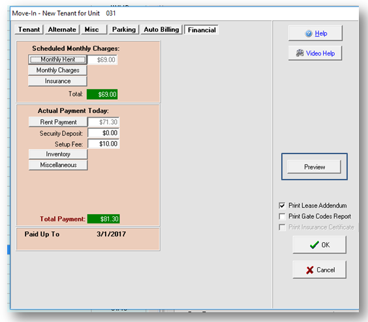This screenshot has height=322, width=368.
Task: Click the Preview button
Action: [x=314, y=167]
